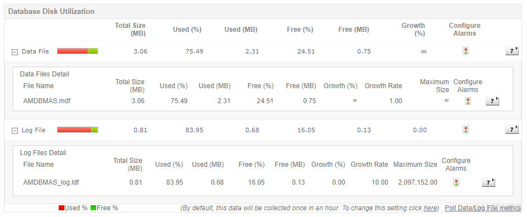Show 7-day report for Data File
Viewport: 527px width, 217px height.
[512, 51]
